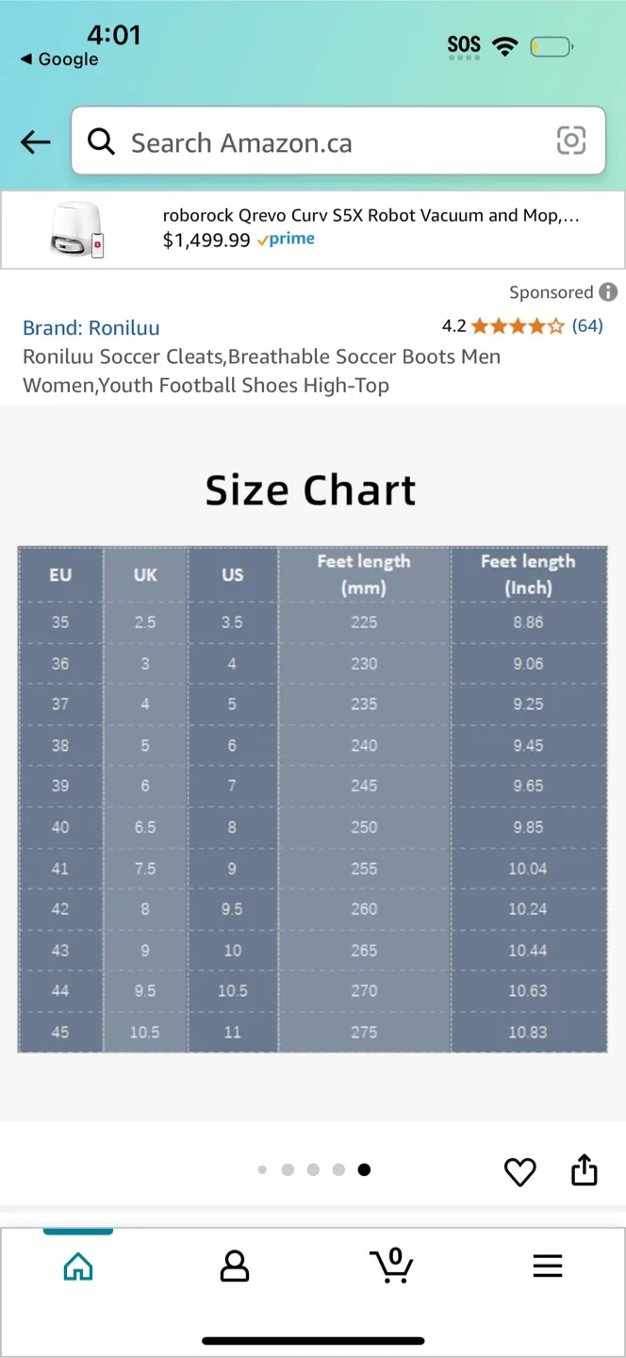626x1358 pixels.
Task: Tap the star rating display
Action: click(515, 325)
